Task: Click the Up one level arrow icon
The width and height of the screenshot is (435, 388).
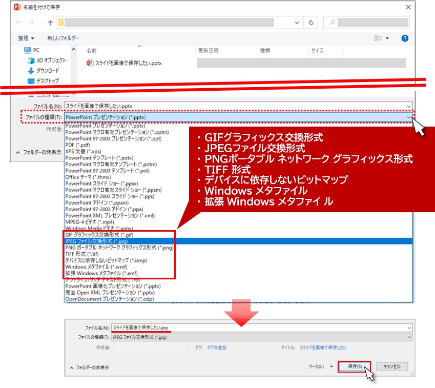Action: pos(50,23)
